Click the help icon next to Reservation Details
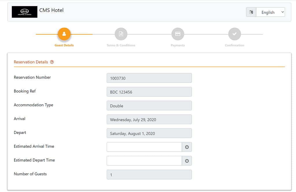The image size is (296, 192). (52, 62)
